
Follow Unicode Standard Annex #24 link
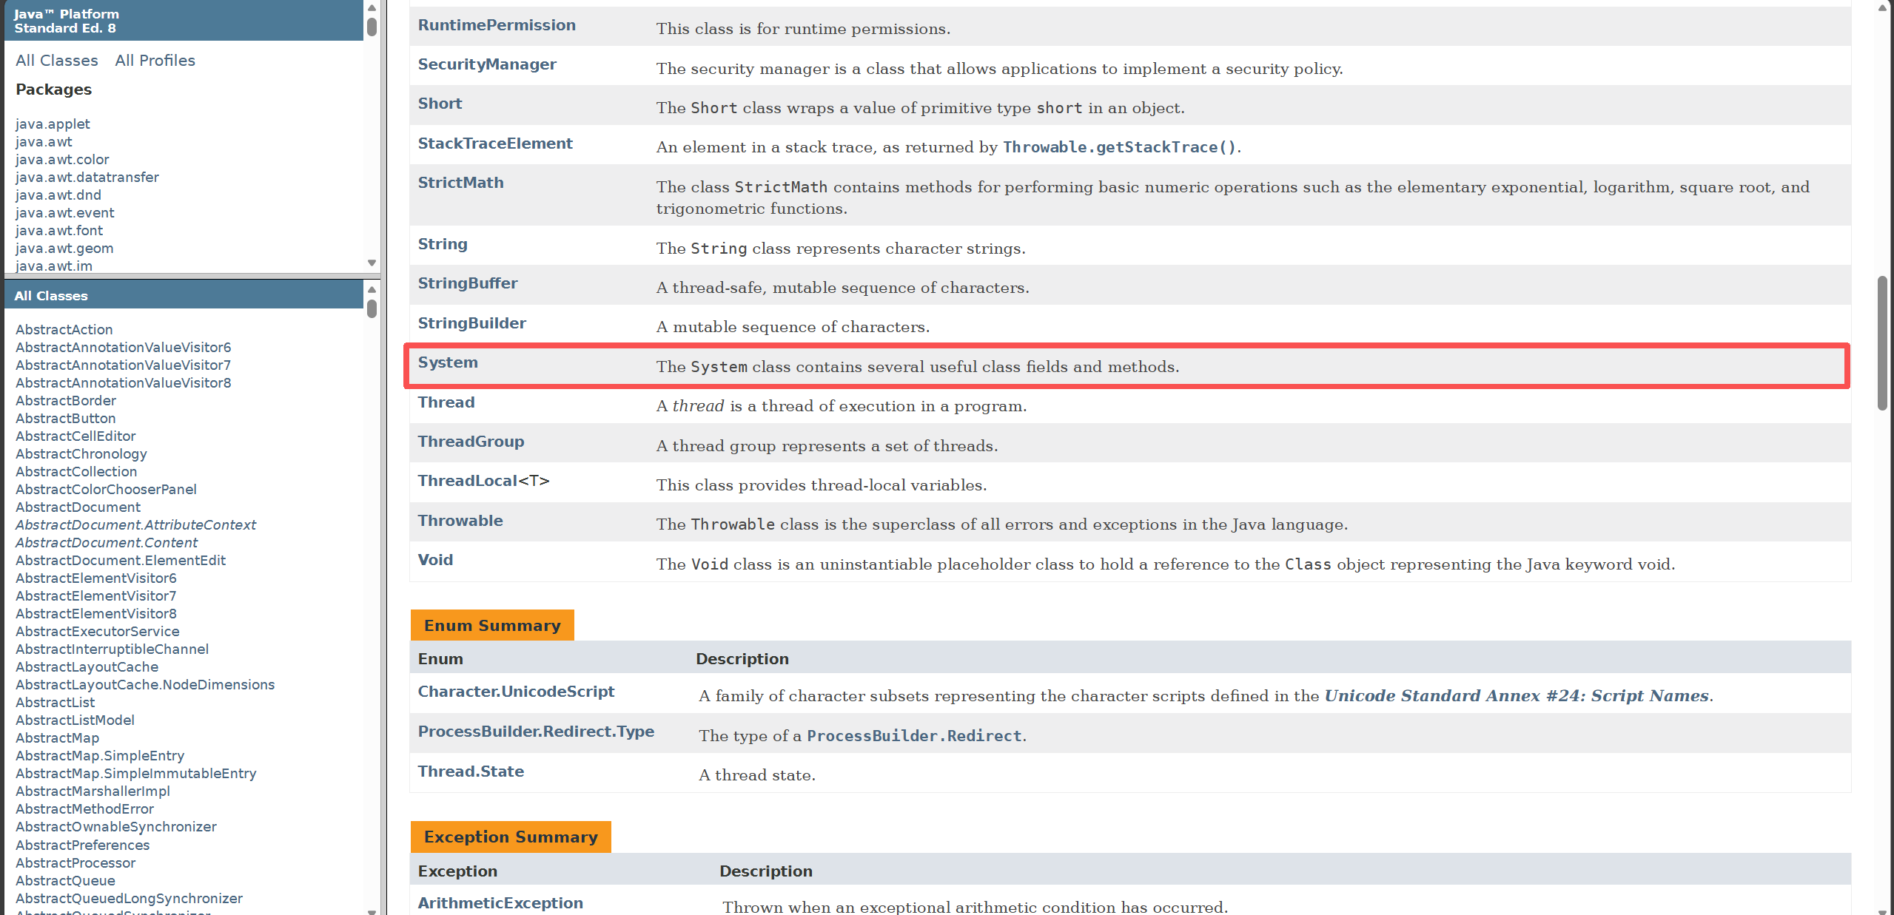(1517, 696)
